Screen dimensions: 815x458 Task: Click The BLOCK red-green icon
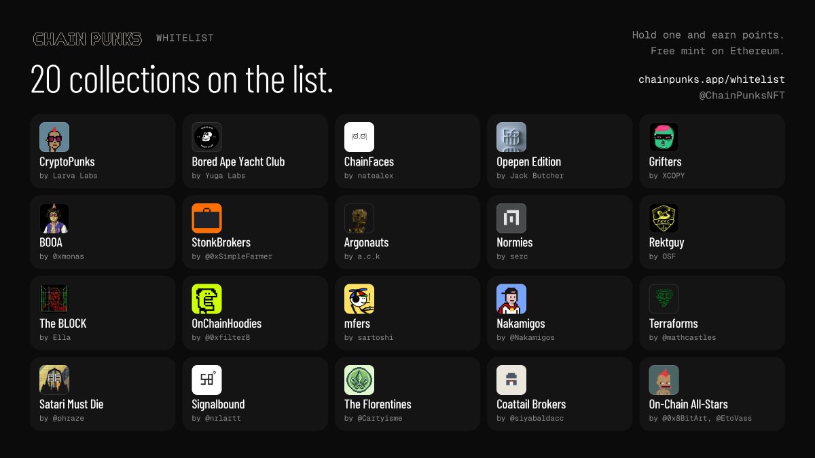[x=54, y=299]
